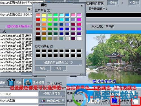Click the pavilion photo preview image
Viewport: 141px width, 106px height.
point(114,59)
